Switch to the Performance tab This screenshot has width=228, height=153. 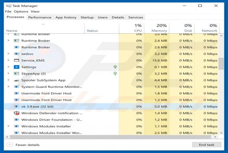[40, 17]
